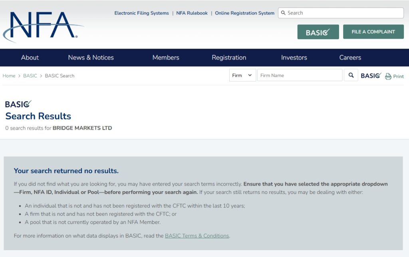Click the BASIC logo beside the Print icon
Screen dimensions: 409x257
[371, 75]
